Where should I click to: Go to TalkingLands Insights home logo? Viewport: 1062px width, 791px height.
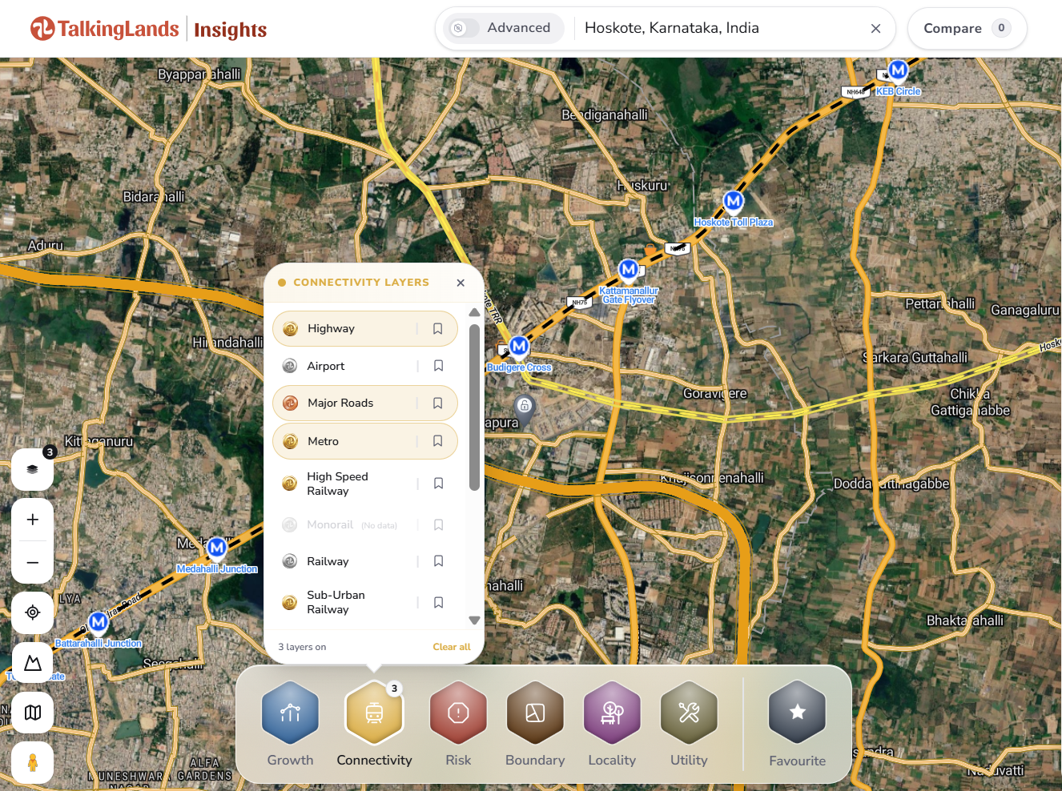(x=148, y=29)
